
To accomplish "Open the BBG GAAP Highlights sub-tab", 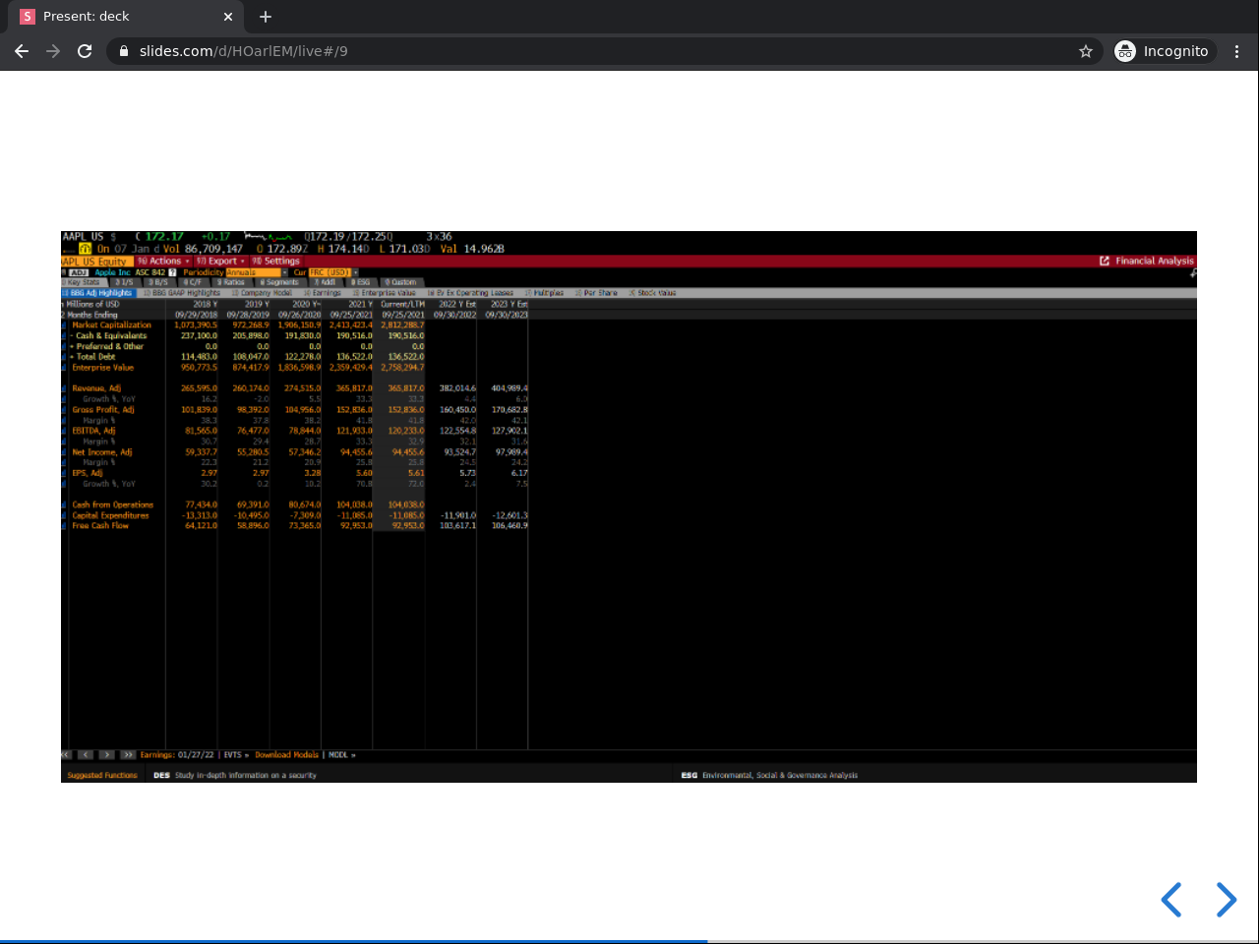I will coord(182,293).
